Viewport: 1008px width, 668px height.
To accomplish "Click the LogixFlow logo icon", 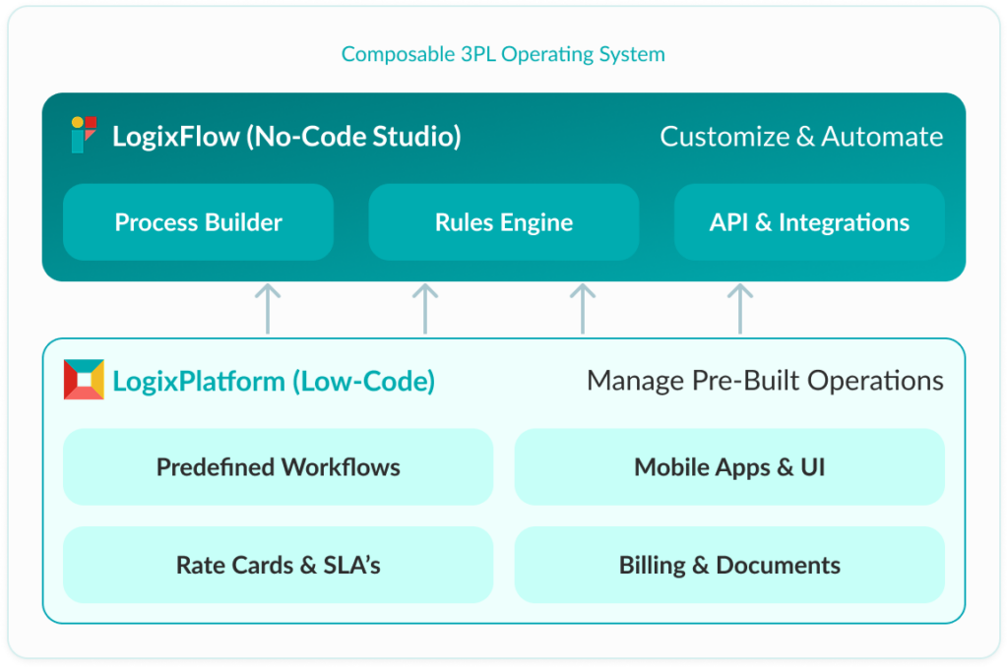I will [x=84, y=135].
